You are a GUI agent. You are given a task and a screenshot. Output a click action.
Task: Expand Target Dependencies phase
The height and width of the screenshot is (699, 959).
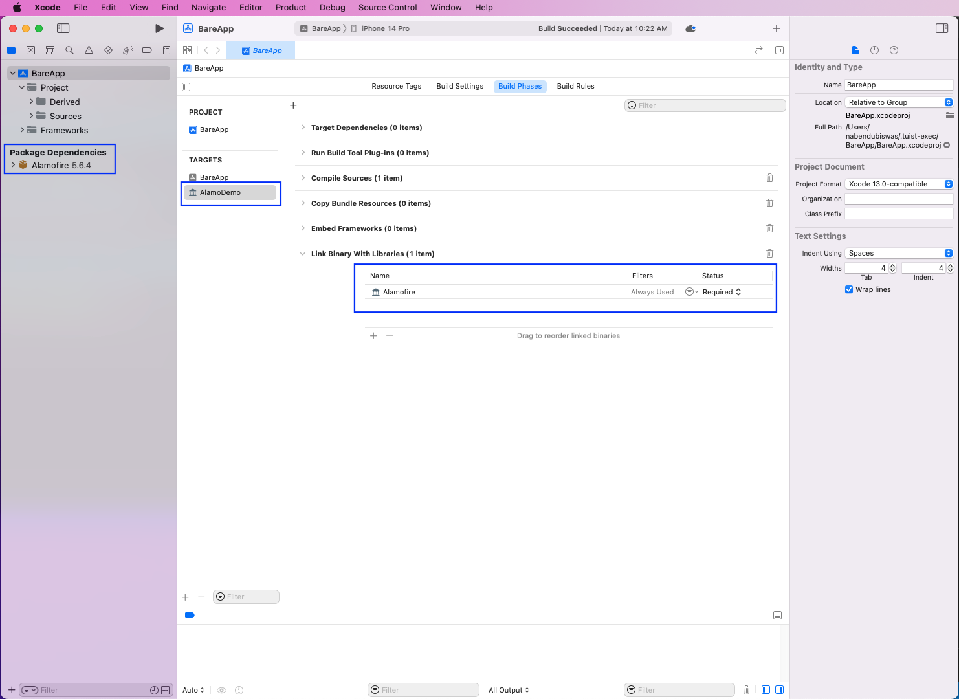pos(303,128)
